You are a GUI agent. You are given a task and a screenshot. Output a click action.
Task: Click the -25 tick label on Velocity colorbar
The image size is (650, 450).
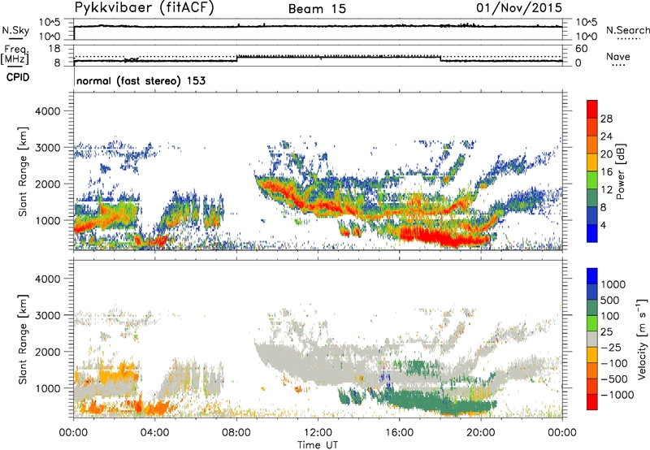click(x=613, y=347)
